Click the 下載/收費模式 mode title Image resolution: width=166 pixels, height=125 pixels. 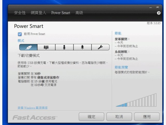click(x=29, y=55)
